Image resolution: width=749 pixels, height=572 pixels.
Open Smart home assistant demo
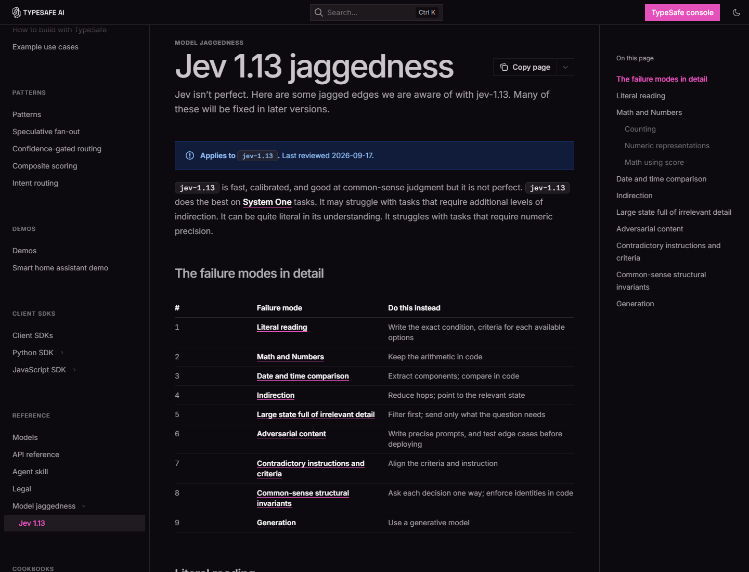click(60, 268)
